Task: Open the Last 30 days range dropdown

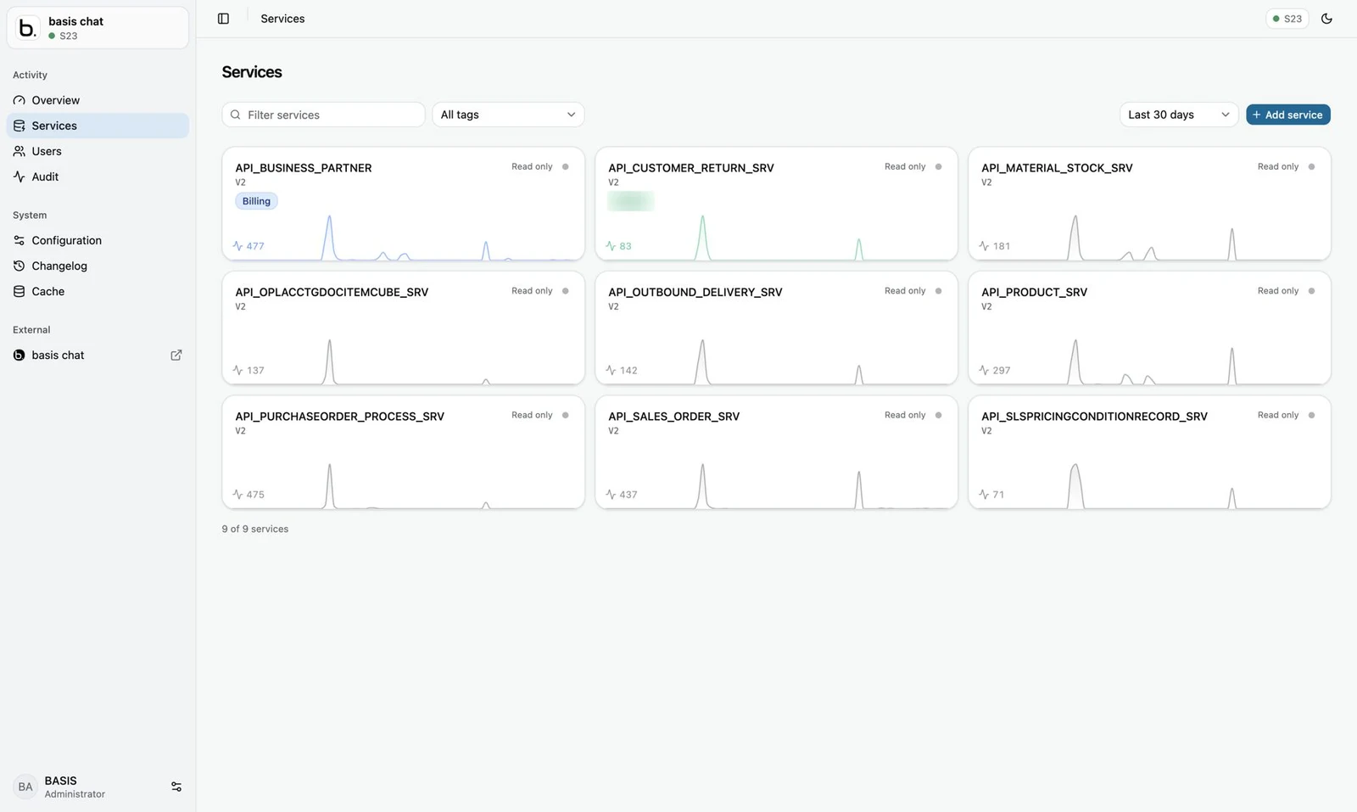Action: pyautogui.click(x=1179, y=115)
